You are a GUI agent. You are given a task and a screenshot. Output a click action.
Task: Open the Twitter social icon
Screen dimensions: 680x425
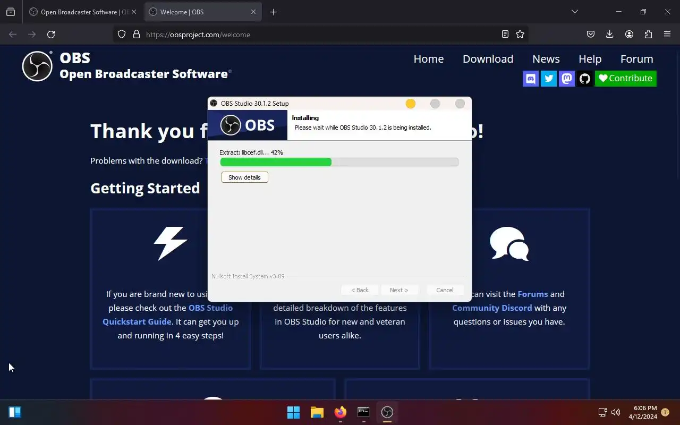click(549, 79)
